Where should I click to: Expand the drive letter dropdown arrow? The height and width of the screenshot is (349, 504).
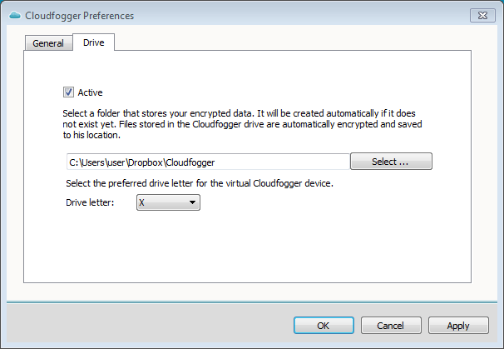(x=192, y=202)
